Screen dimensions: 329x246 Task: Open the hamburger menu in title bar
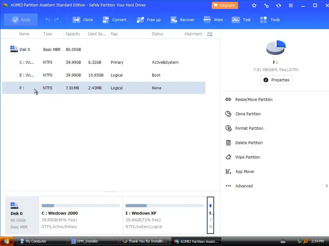tap(290, 5)
